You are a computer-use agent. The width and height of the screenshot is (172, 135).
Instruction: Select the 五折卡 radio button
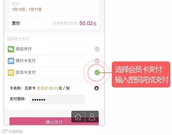click(x=96, y=88)
